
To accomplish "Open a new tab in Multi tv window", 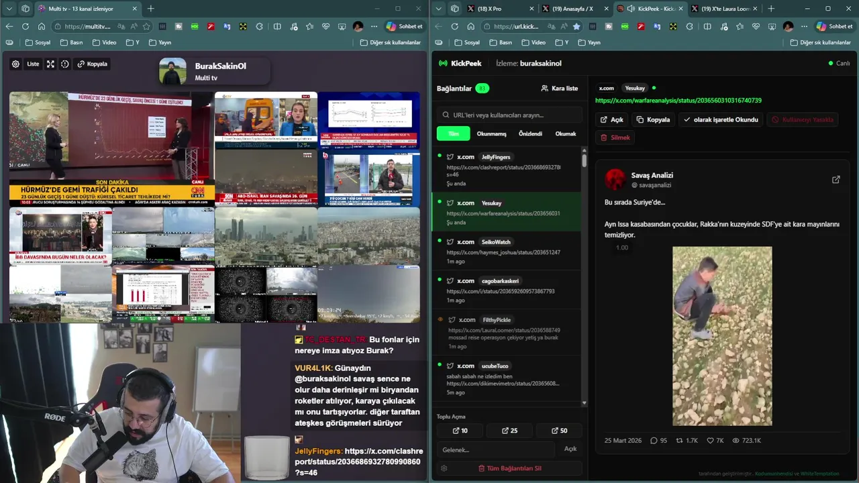I will point(151,9).
